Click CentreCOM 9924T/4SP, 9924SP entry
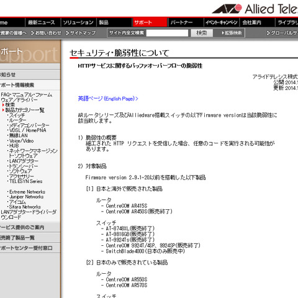 pyautogui.click(x=153, y=246)
